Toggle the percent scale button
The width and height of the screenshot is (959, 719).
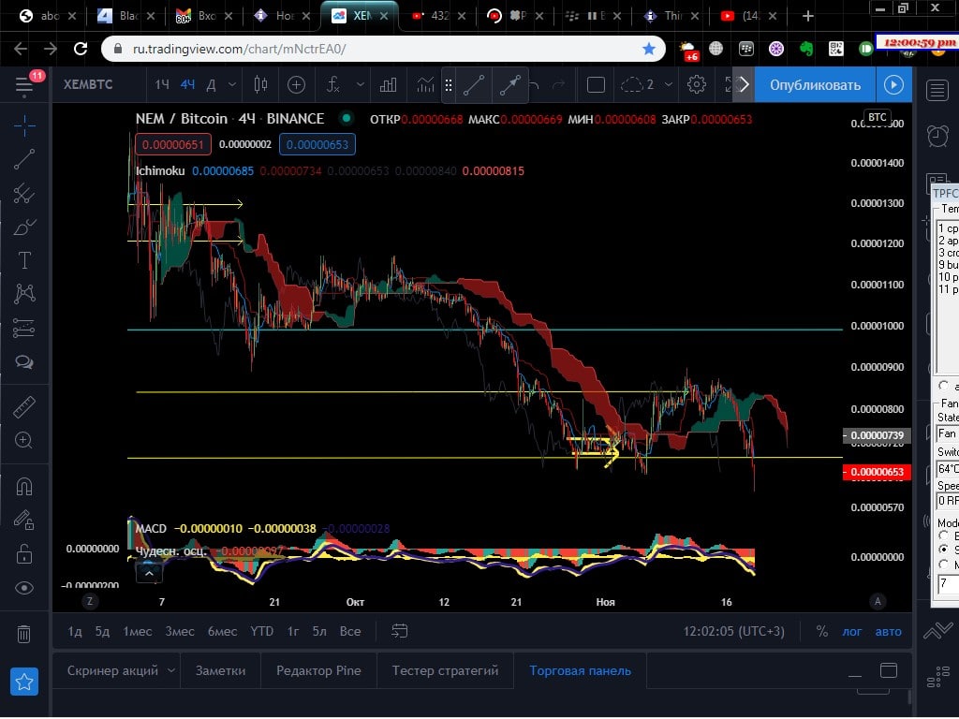tap(822, 631)
